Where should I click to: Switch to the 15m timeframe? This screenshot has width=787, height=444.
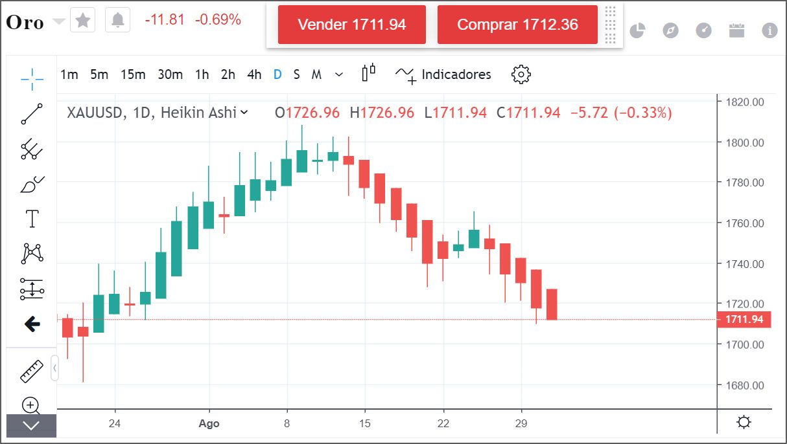pos(133,74)
